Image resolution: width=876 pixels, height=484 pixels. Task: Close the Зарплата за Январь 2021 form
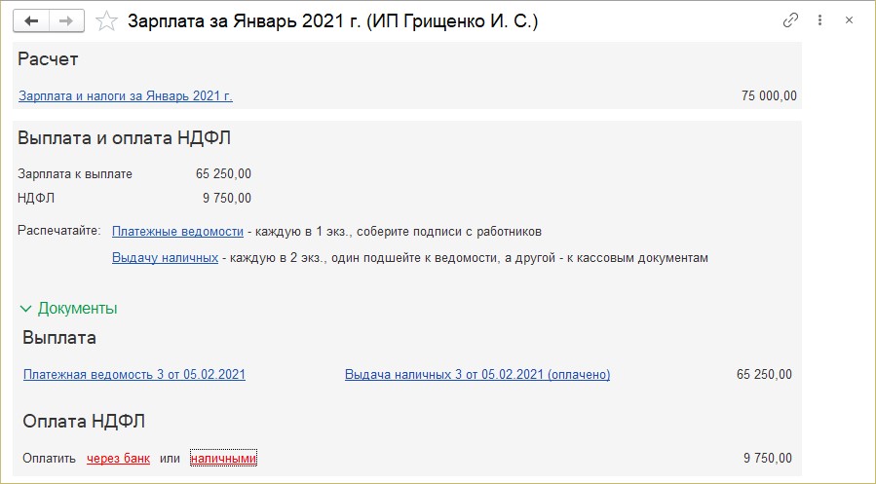click(849, 20)
